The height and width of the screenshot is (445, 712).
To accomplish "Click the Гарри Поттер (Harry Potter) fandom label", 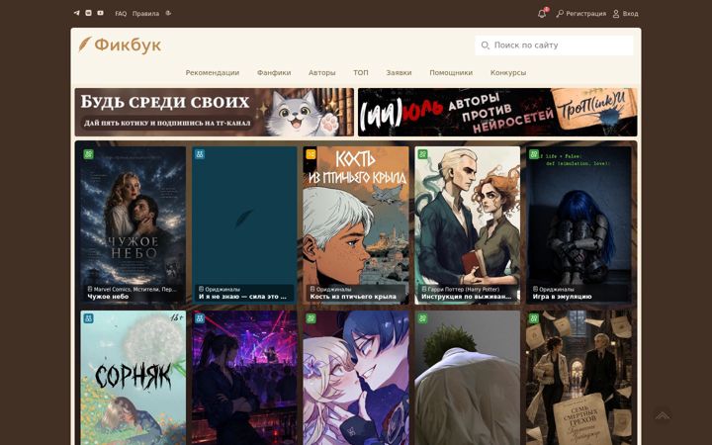I will point(461,289).
